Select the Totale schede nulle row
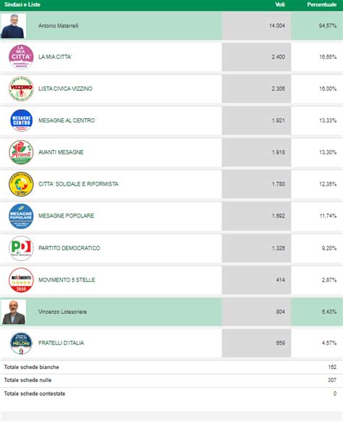343x422 pixels. [x=171, y=380]
